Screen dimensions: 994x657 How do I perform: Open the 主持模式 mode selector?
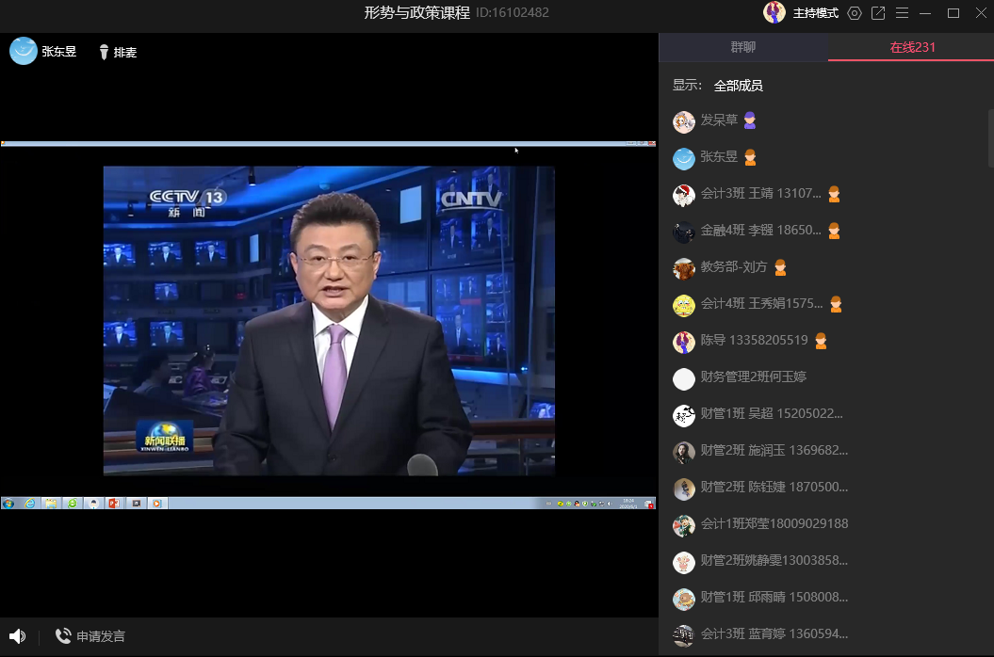click(x=815, y=13)
